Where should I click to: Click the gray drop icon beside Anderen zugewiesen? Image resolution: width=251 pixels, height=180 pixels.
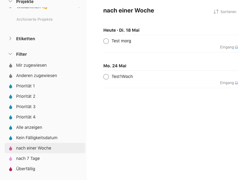(11, 76)
